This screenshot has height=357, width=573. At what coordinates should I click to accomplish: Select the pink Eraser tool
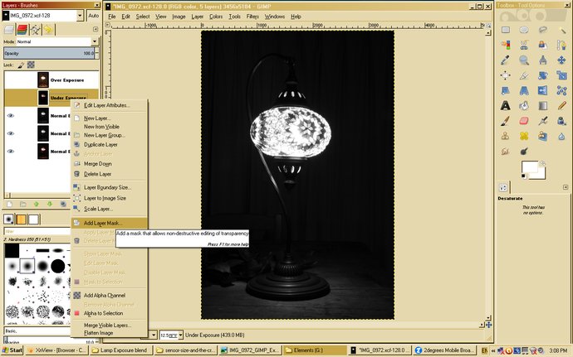point(524,121)
